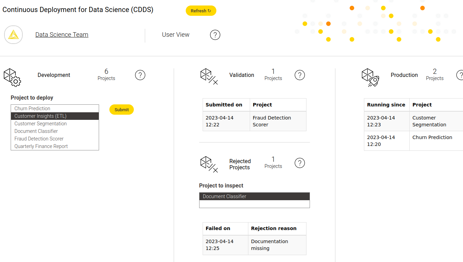This screenshot has height=262, width=463.
Task: Open help for Development section
Action: pyautogui.click(x=140, y=75)
